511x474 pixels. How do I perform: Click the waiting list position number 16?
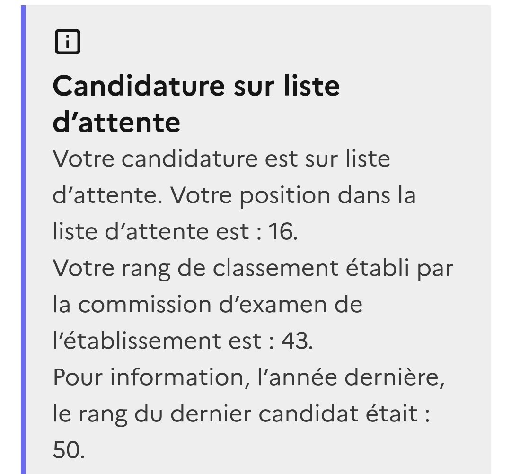282,232
